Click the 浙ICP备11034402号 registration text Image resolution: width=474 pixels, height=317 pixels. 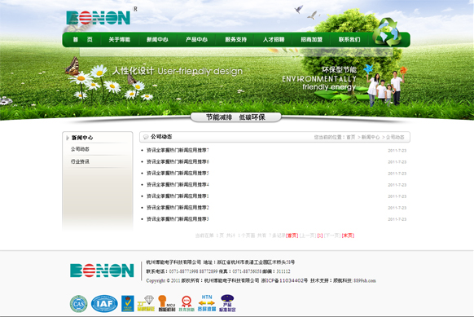point(284,280)
